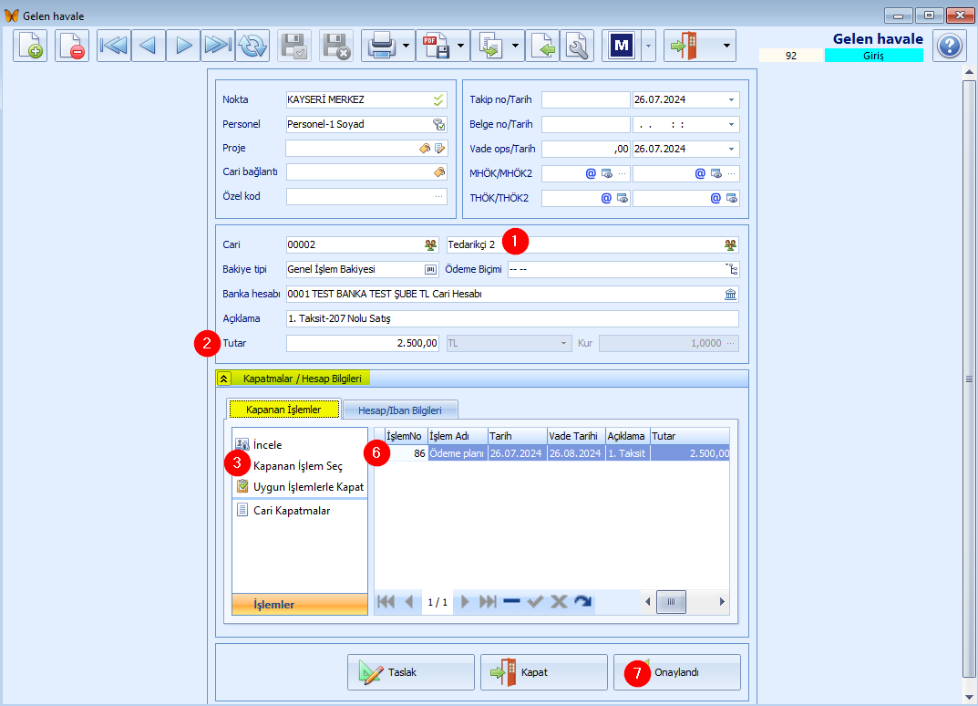Expand the Vade ops date dropdown arrow
978x706 pixels.
tap(731, 150)
